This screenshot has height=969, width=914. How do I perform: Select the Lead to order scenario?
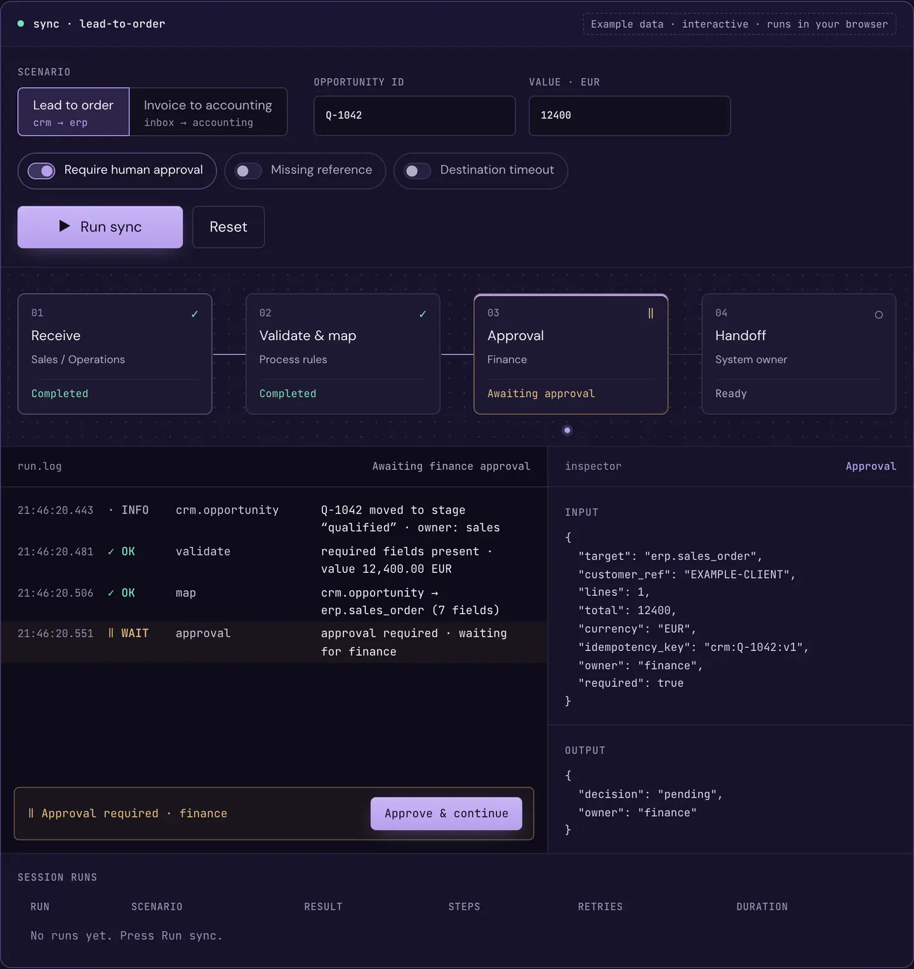tap(74, 112)
